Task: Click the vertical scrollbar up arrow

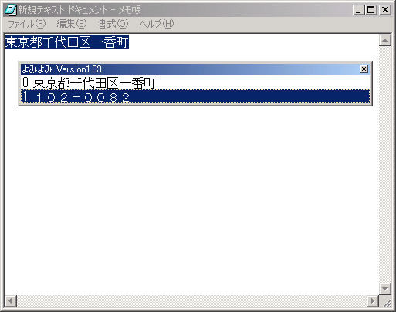Action: click(385, 40)
